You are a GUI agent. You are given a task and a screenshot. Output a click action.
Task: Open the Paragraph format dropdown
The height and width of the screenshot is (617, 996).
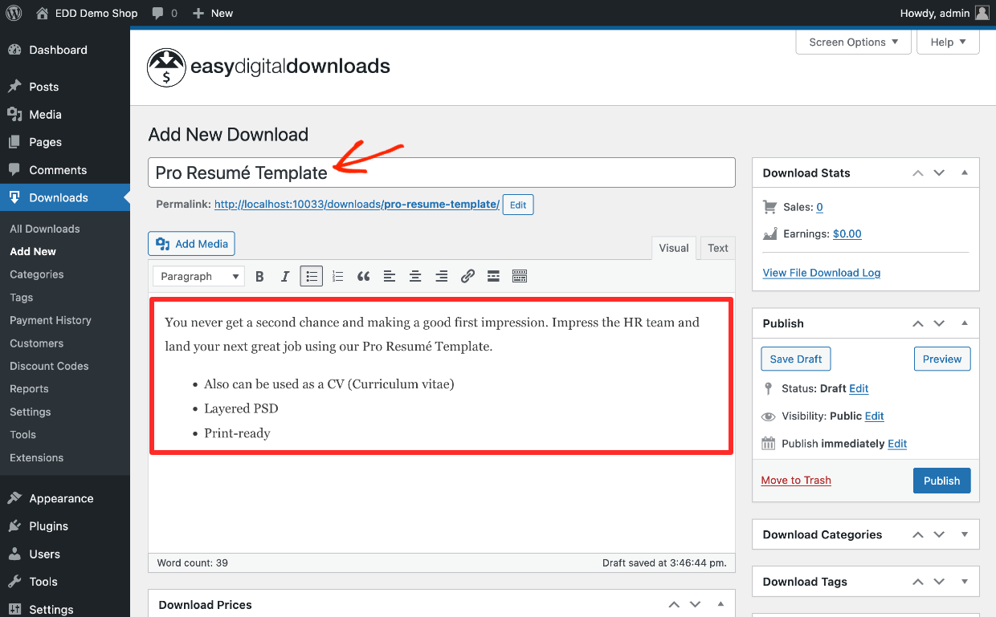[x=198, y=277]
